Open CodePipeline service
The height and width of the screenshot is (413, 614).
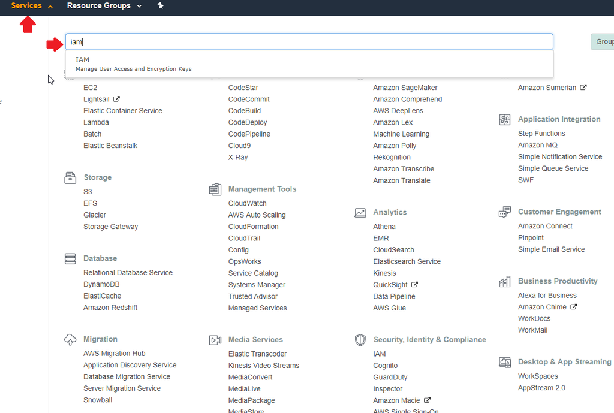(x=249, y=134)
